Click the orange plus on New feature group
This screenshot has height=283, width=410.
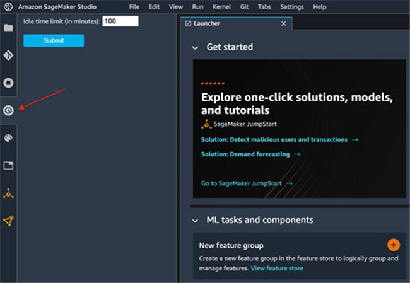click(x=393, y=245)
